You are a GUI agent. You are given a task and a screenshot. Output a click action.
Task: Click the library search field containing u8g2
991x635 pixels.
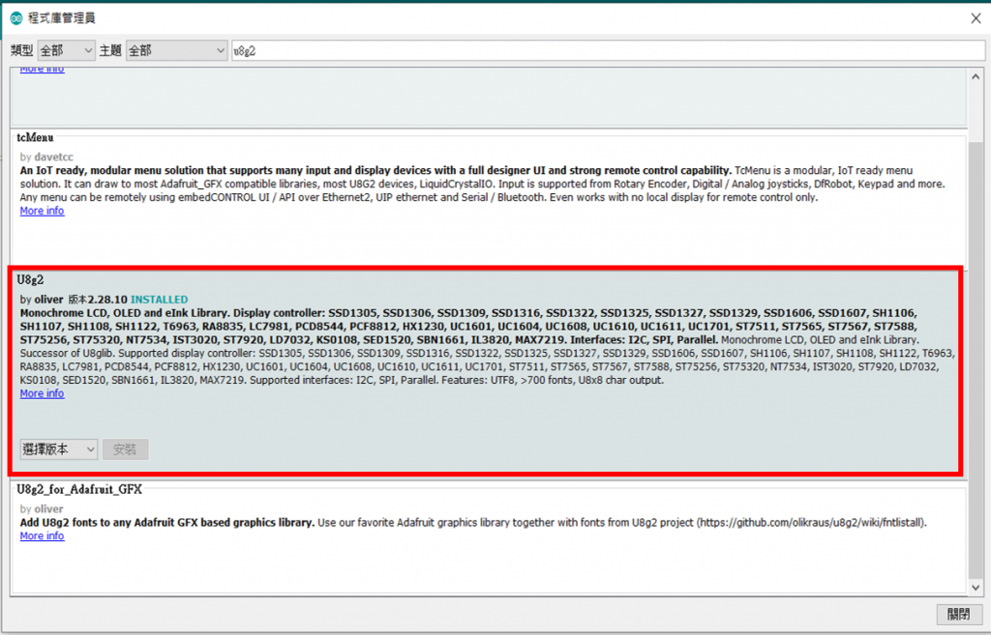tap(608, 50)
